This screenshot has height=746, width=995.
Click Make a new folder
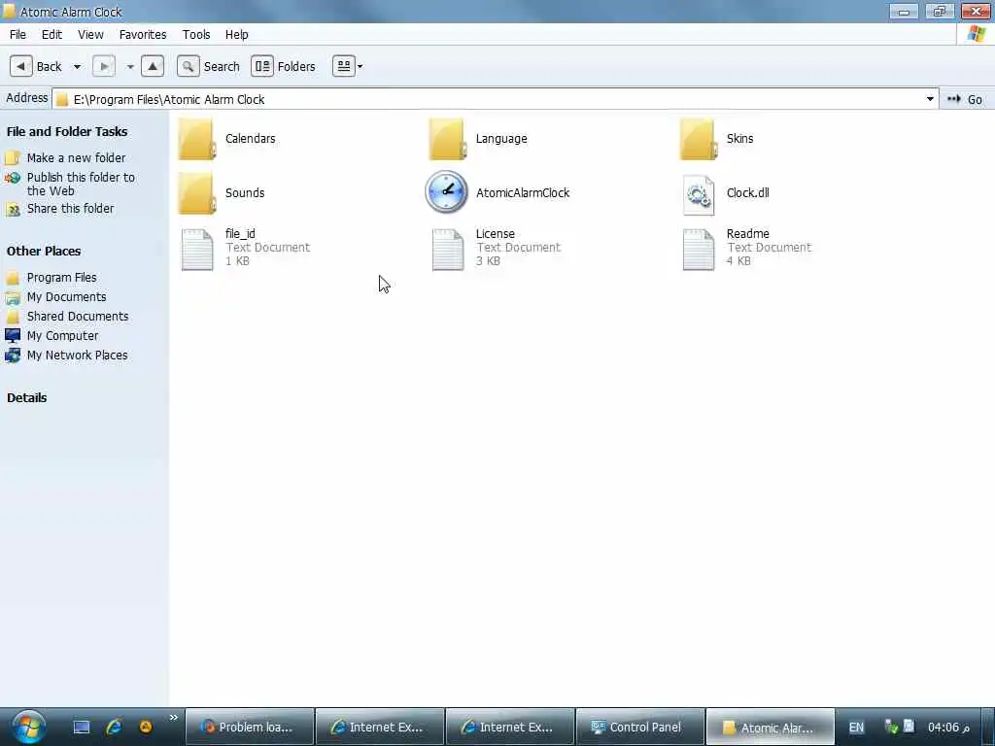coord(76,157)
